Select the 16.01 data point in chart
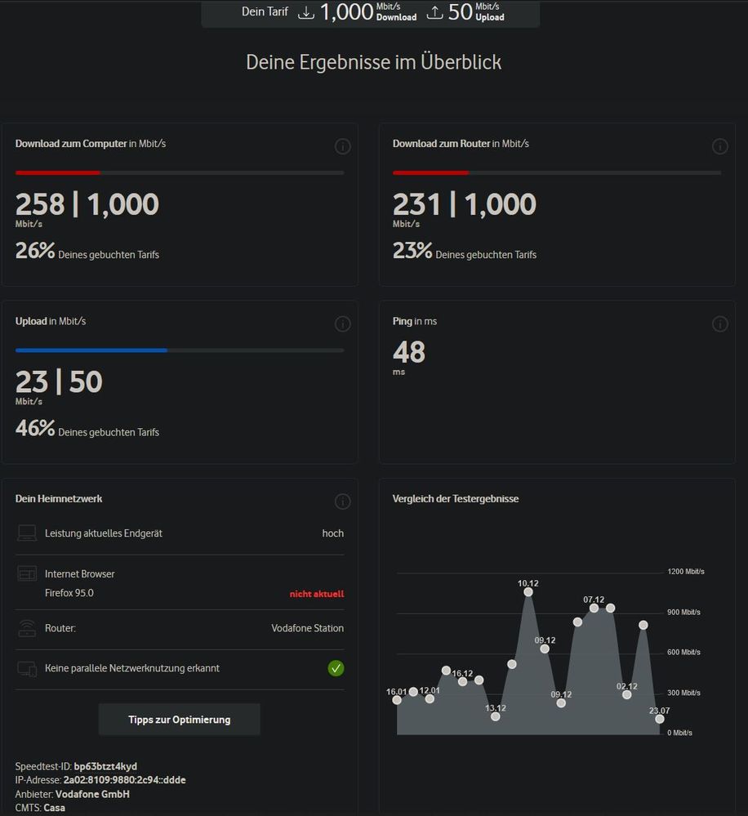The width and height of the screenshot is (748, 816). point(397,700)
